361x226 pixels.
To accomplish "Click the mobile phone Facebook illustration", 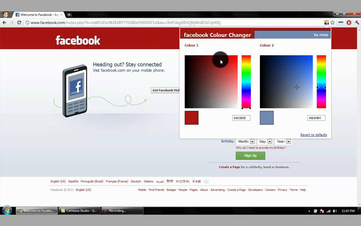I will 75,90.
